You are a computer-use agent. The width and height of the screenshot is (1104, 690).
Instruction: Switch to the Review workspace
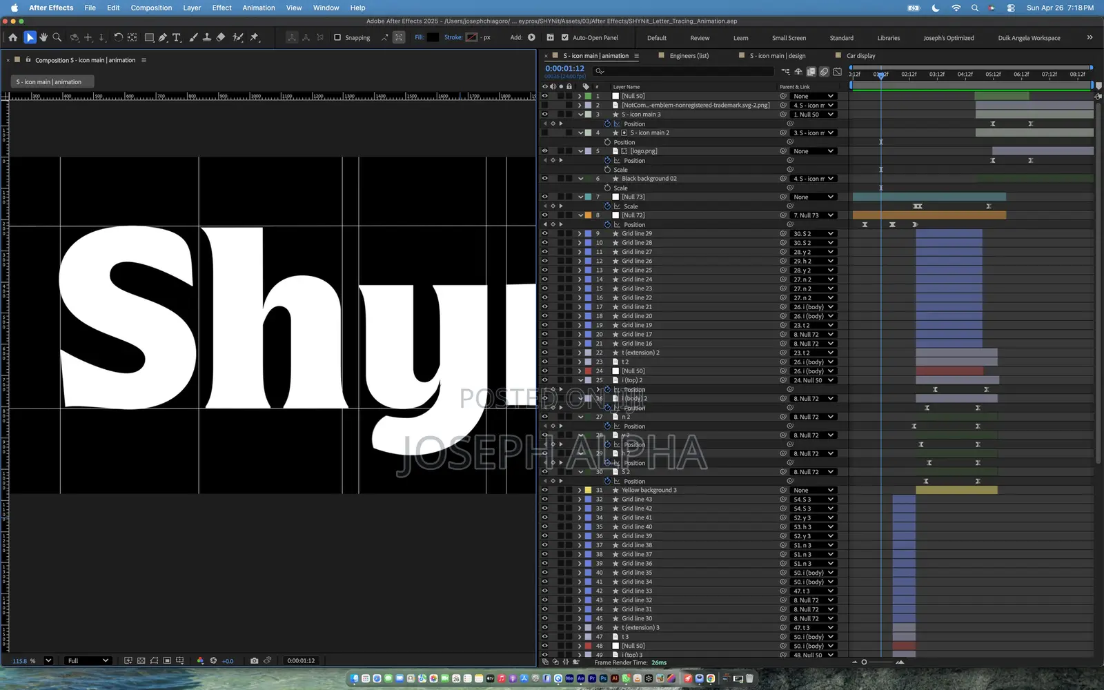(700, 38)
